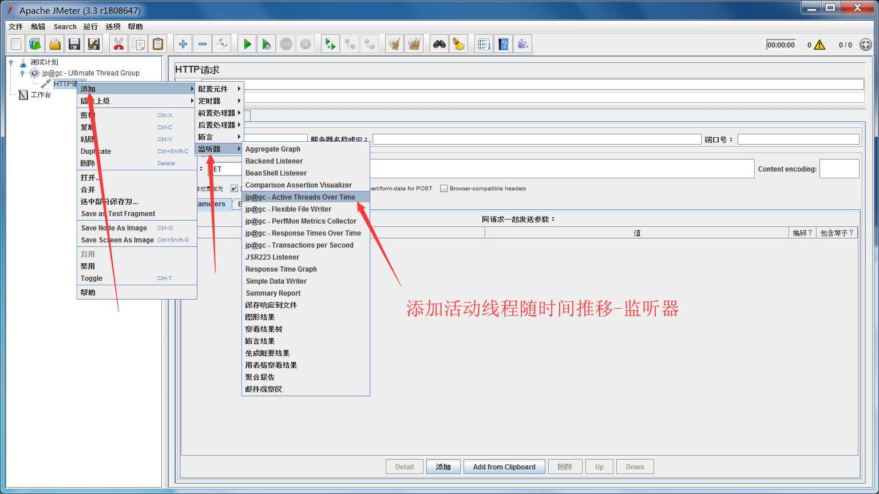The height and width of the screenshot is (494, 879).
Task: Select 察看结果树 listener
Action: [306, 329]
